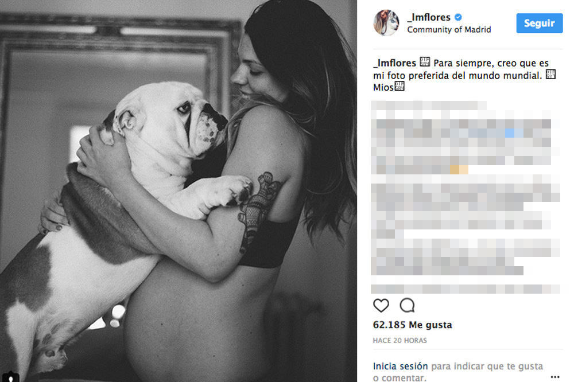574x382 pixels.
Task: Click the emoji placeholder after 'mundo mundial.'
Action: point(550,74)
